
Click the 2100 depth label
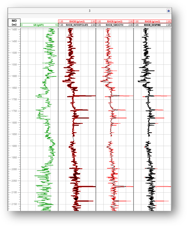tap(14, 192)
